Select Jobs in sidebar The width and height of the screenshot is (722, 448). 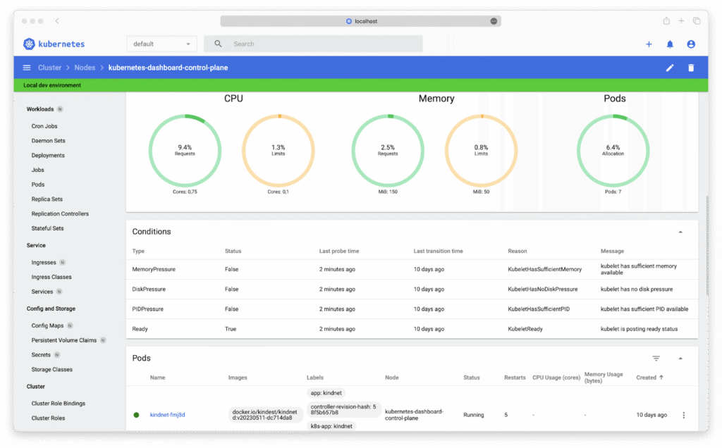[x=38, y=170]
